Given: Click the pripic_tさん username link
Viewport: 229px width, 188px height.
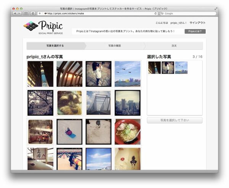Looking at the screenshot, I should (x=178, y=23).
